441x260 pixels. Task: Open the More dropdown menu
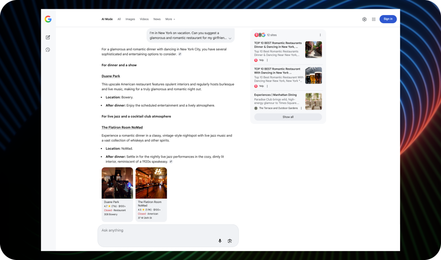[x=170, y=19]
